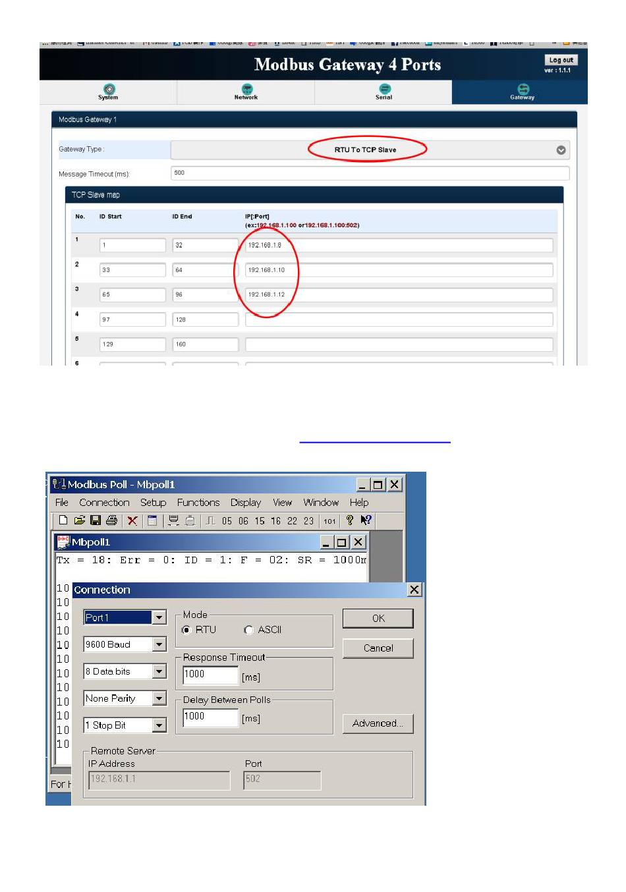Click the empty IP field in row 4

(399, 320)
